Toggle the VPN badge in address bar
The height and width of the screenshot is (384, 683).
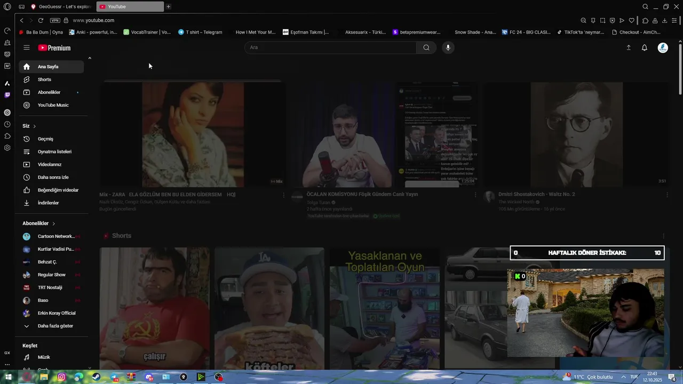55,20
